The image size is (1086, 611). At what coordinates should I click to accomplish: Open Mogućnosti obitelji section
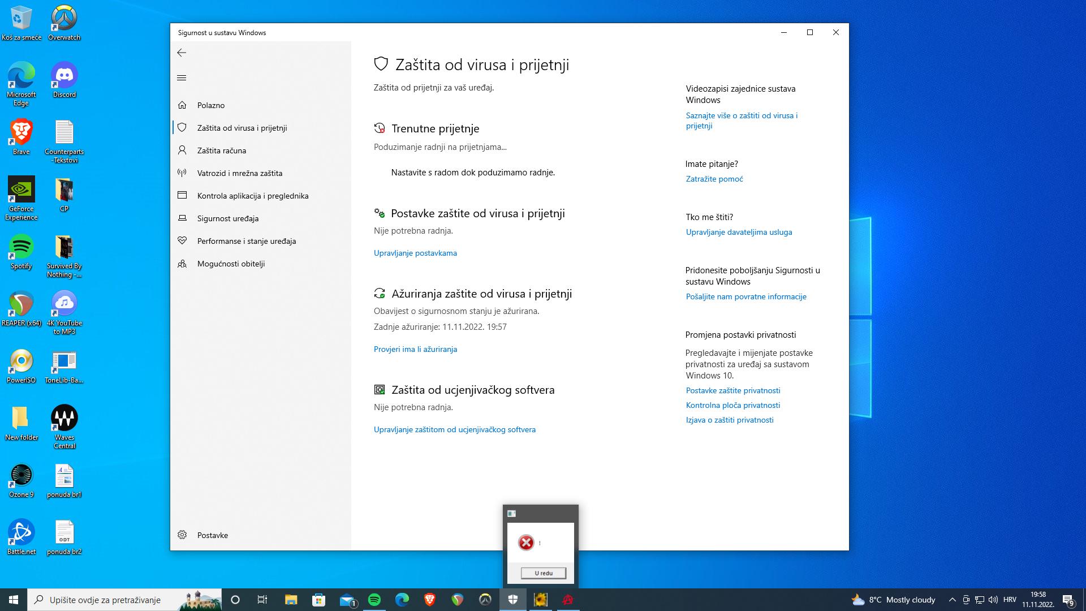(231, 264)
